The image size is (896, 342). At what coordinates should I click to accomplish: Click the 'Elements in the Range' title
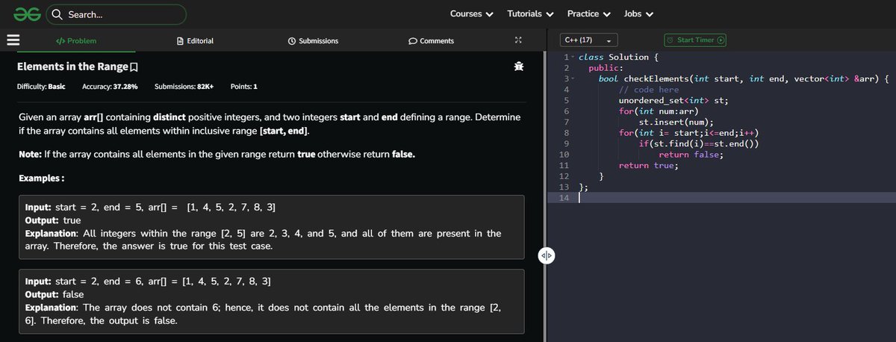72,67
